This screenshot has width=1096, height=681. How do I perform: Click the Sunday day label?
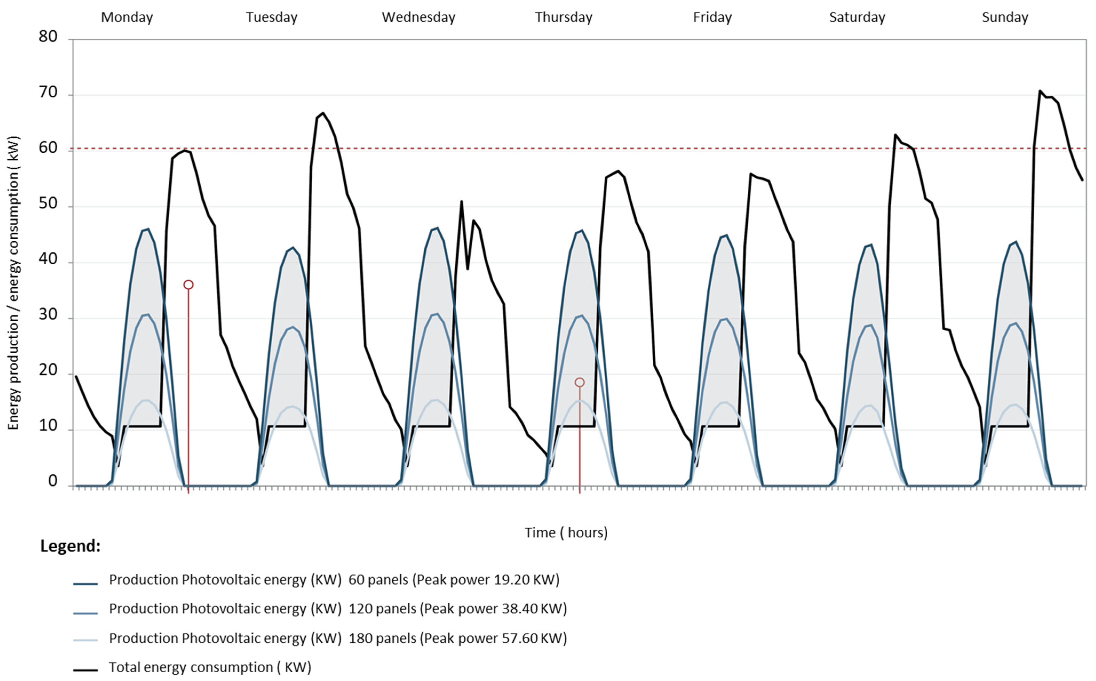(1005, 17)
